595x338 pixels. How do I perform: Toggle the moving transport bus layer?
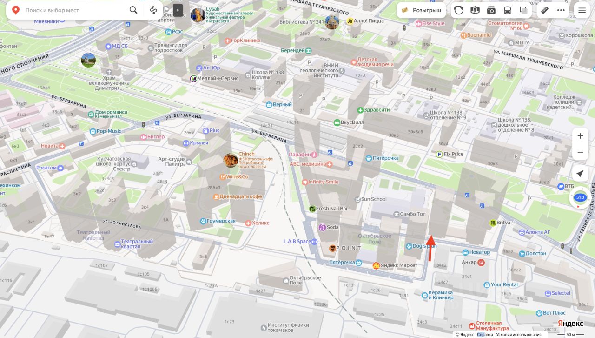point(508,10)
